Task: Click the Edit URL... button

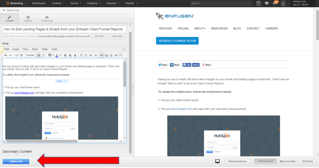Action: 100,36
